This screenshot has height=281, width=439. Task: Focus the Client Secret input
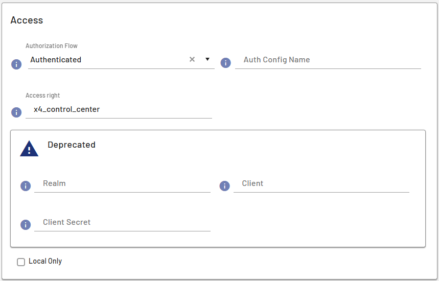[123, 223]
